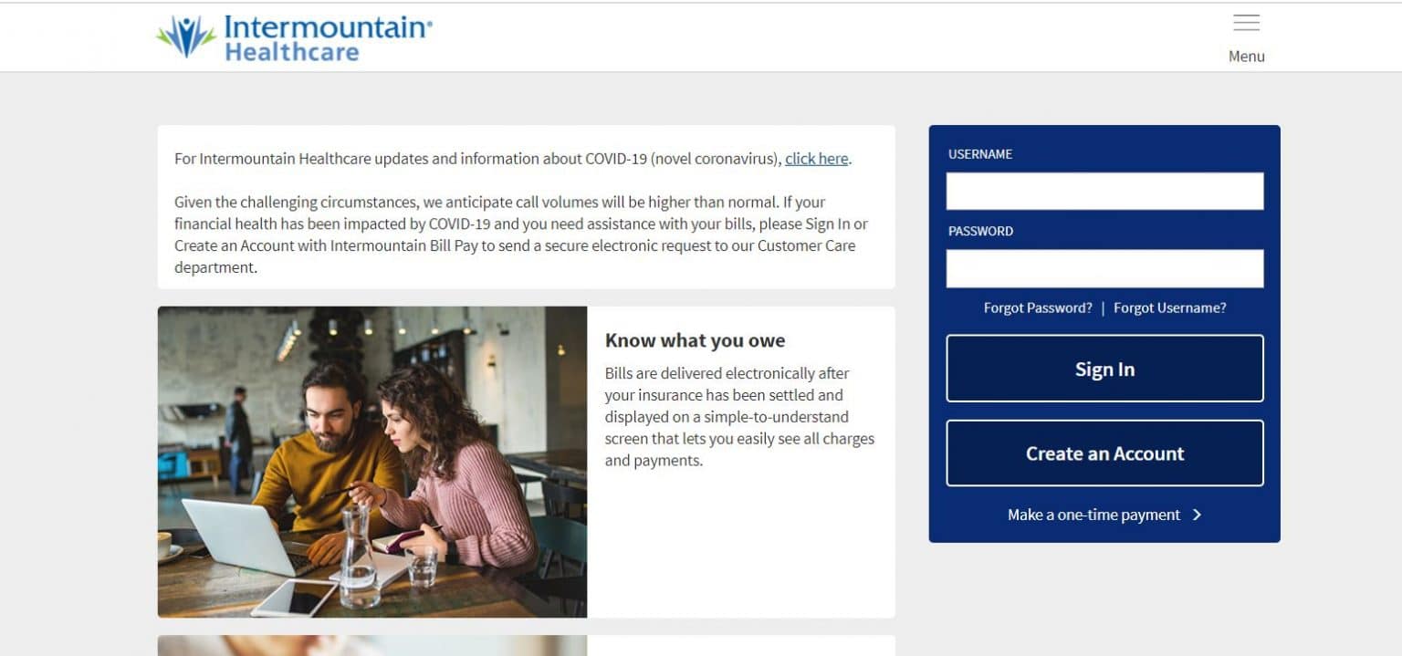Click the couple-at-laptop photo
This screenshot has height=656, width=1402.
(372, 461)
